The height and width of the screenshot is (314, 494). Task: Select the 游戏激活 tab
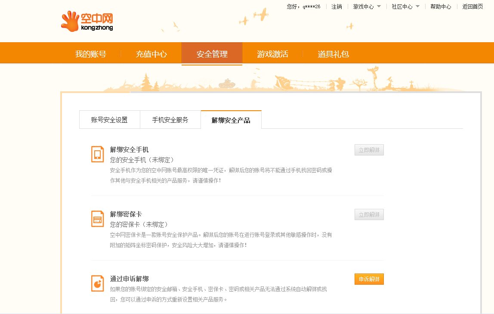click(272, 53)
